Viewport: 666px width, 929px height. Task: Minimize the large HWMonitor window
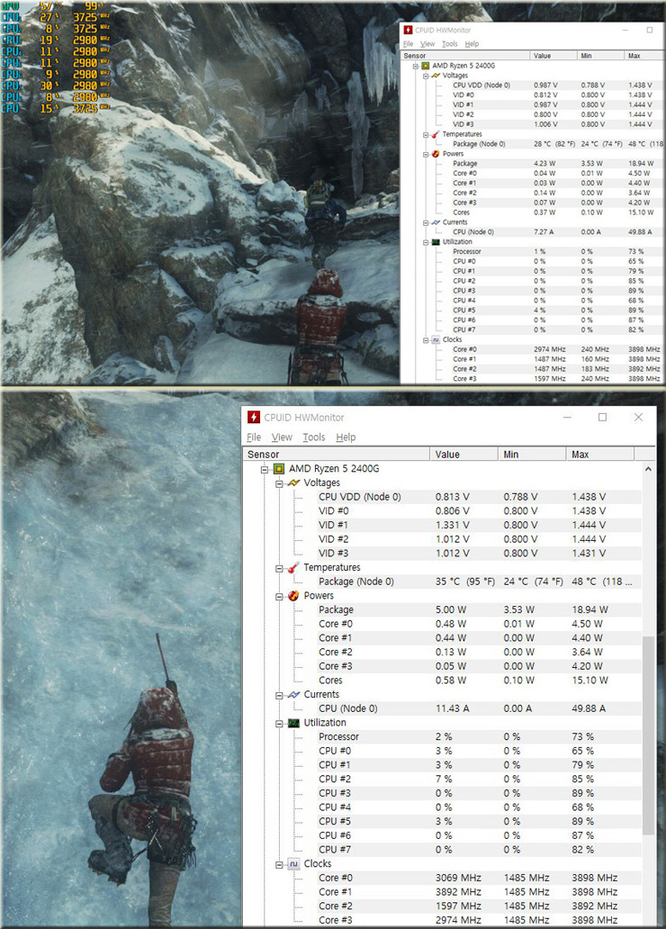pyautogui.click(x=567, y=417)
